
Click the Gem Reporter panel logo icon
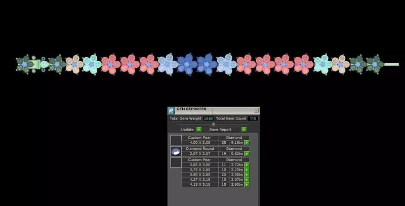pyautogui.click(x=171, y=110)
